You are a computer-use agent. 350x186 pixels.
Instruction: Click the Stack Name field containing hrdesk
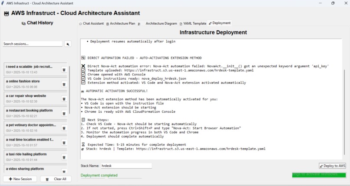click(126, 166)
